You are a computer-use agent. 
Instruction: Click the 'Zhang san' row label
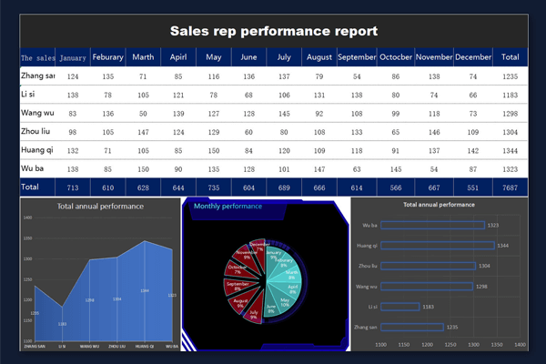point(38,76)
